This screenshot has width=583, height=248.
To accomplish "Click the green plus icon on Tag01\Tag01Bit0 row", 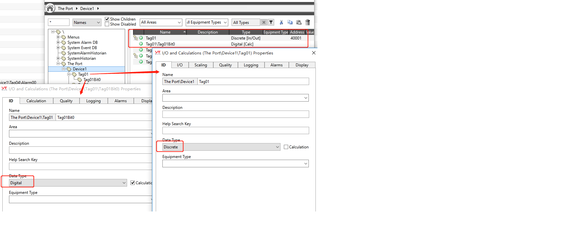I will (x=141, y=44).
